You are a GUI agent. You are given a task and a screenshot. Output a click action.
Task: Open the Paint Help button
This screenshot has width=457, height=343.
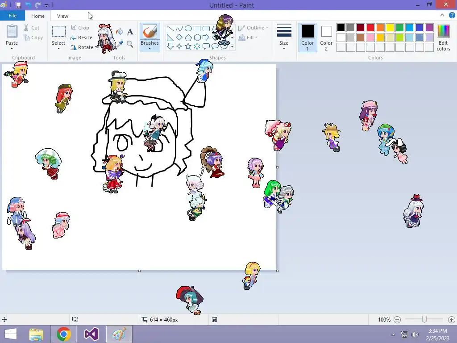(x=452, y=16)
